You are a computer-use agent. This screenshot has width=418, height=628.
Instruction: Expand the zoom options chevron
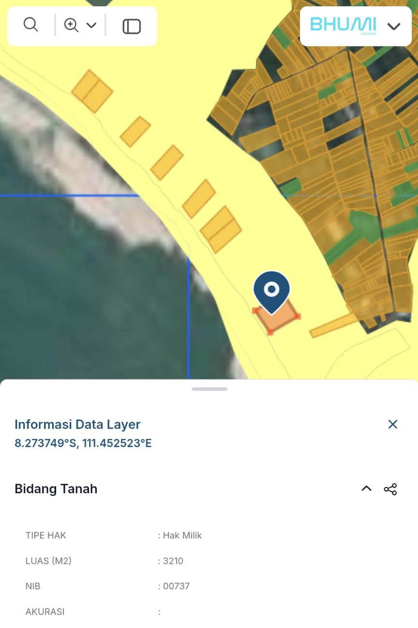pyautogui.click(x=92, y=25)
